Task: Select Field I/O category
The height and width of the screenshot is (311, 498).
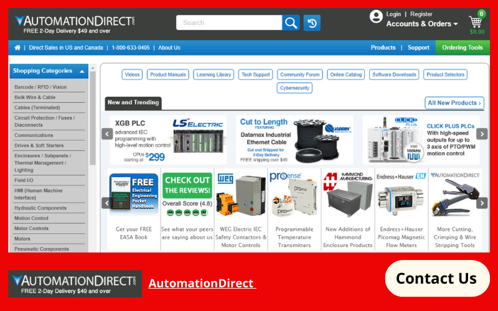Action: pyautogui.click(x=24, y=180)
